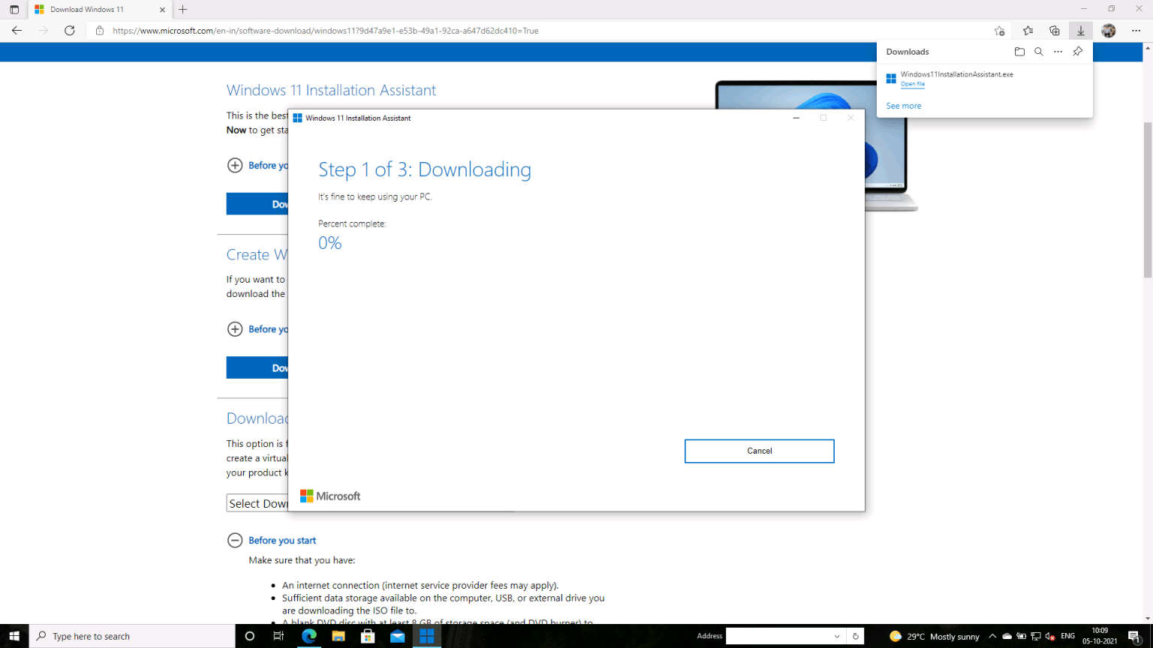Click the search downloads magnifier icon
The width and height of the screenshot is (1153, 648).
(1039, 51)
